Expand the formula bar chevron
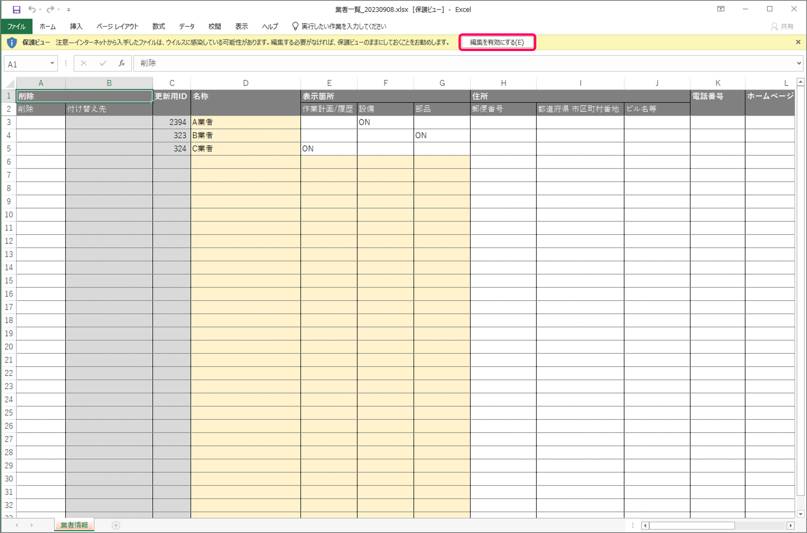The width and height of the screenshot is (807, 533). point(799,63)
